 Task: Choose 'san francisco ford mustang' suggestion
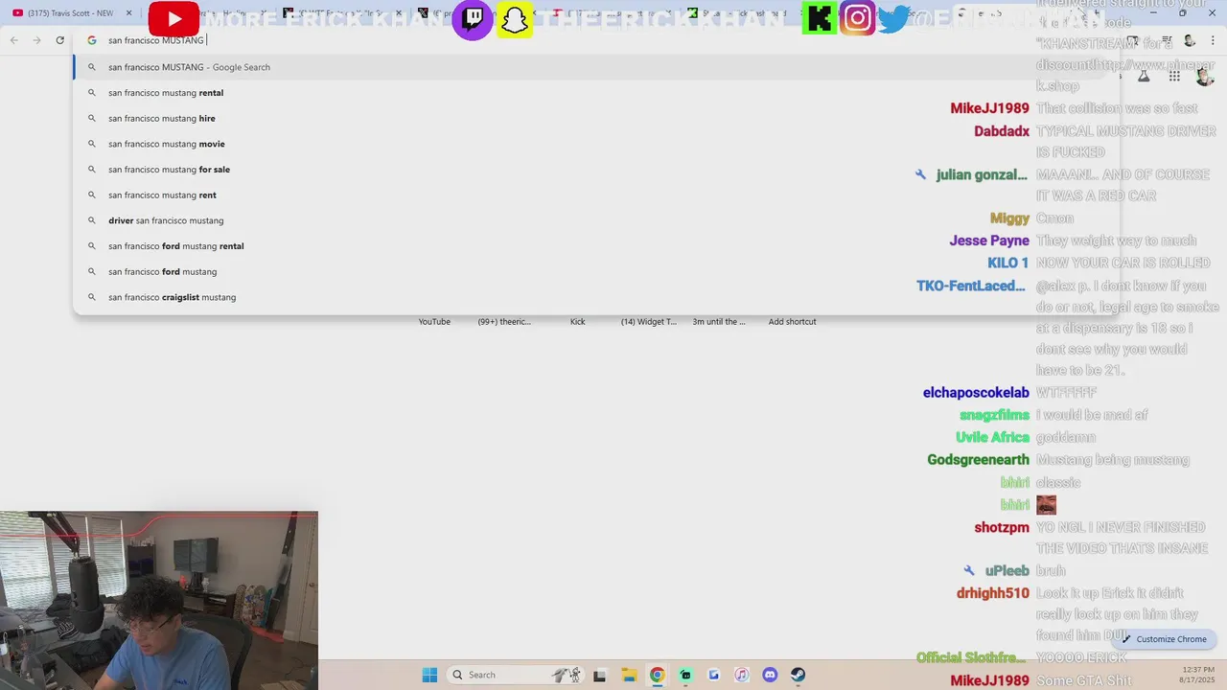click(594, 271)
